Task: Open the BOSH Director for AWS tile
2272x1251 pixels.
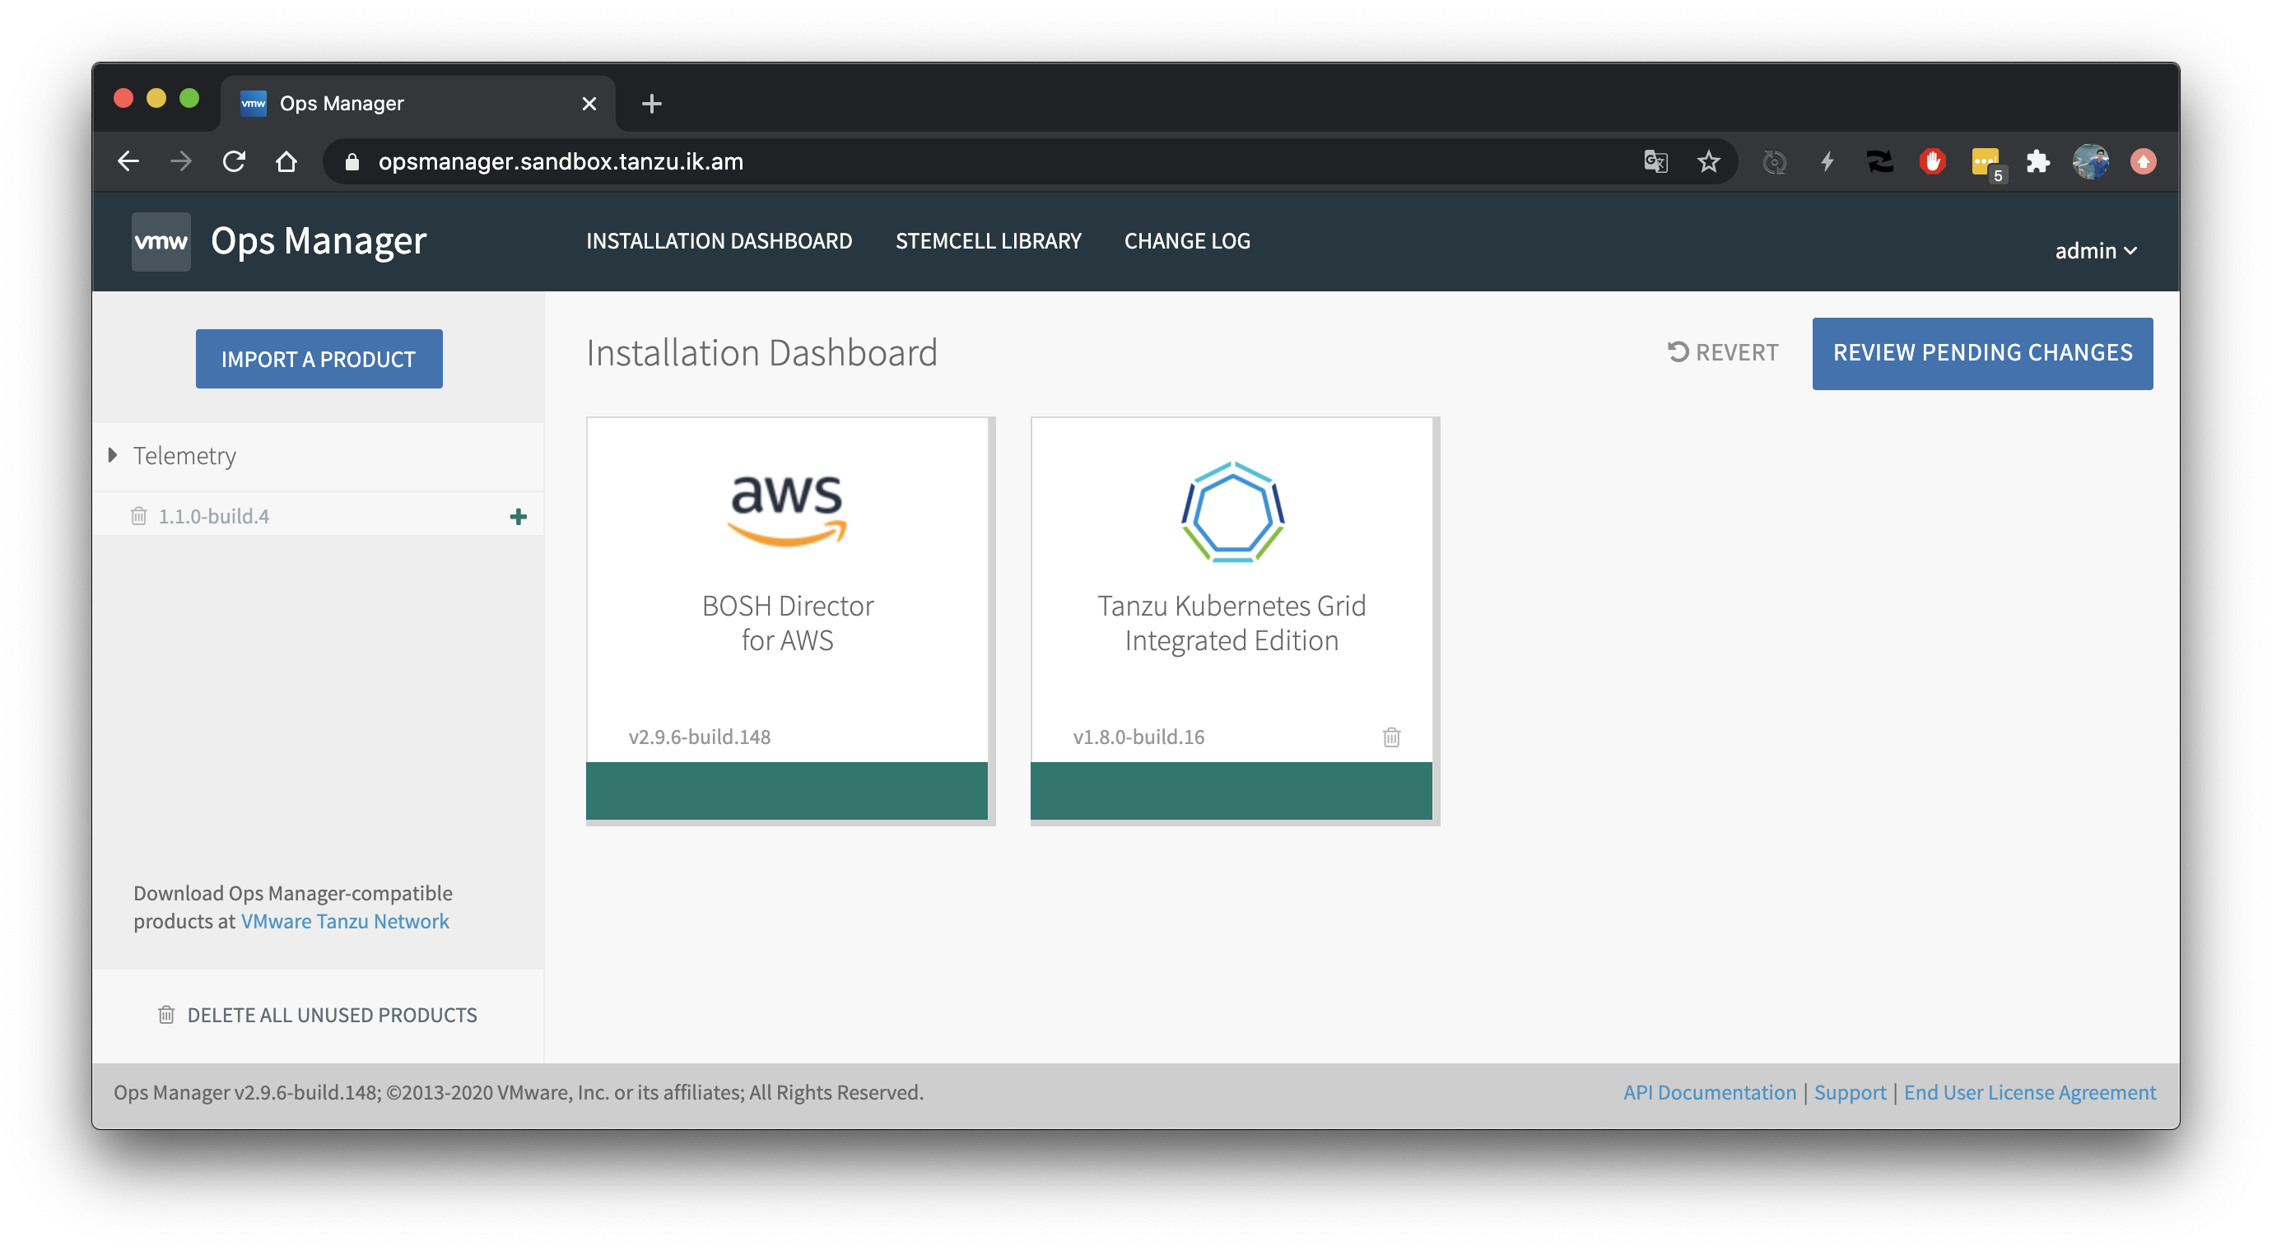Action: pos(787,617)
